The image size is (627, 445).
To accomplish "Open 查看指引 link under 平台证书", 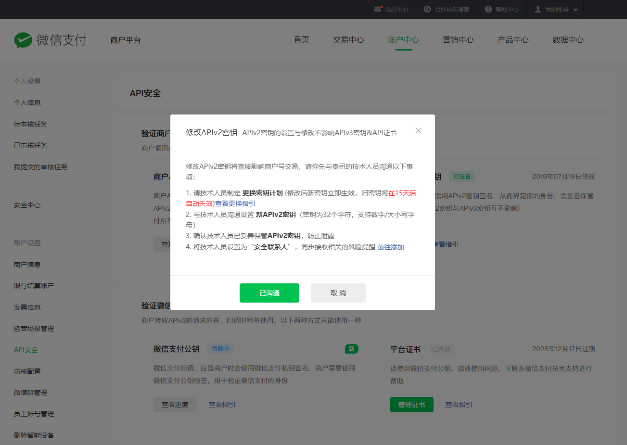I will [459, 405].
